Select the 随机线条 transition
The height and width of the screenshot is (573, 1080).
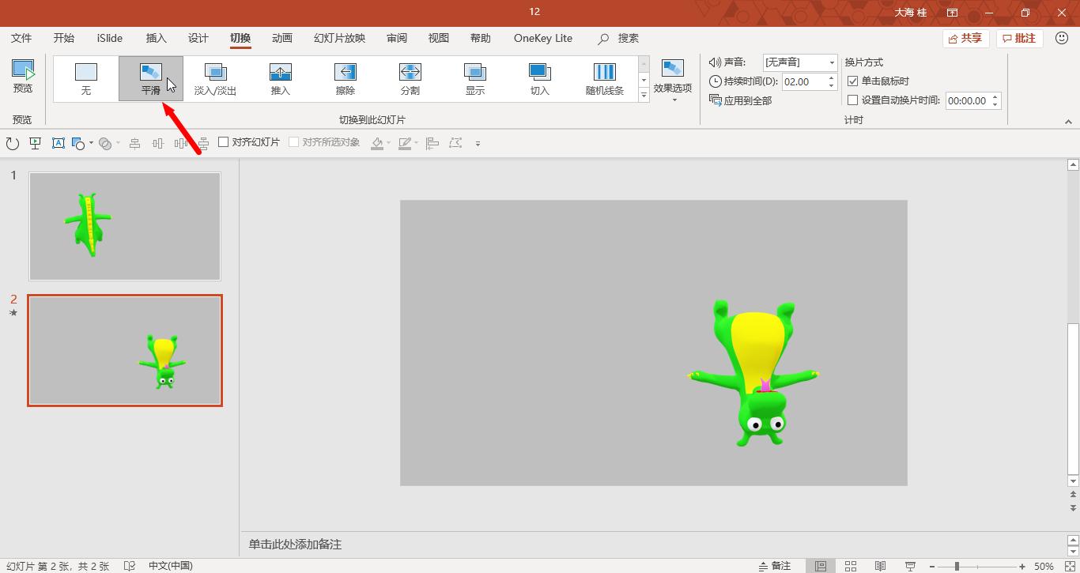click(x=603, y=78)
